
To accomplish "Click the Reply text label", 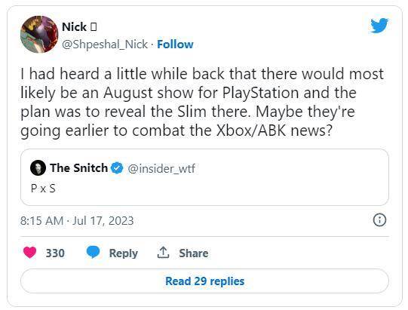I will click(124, 253).
